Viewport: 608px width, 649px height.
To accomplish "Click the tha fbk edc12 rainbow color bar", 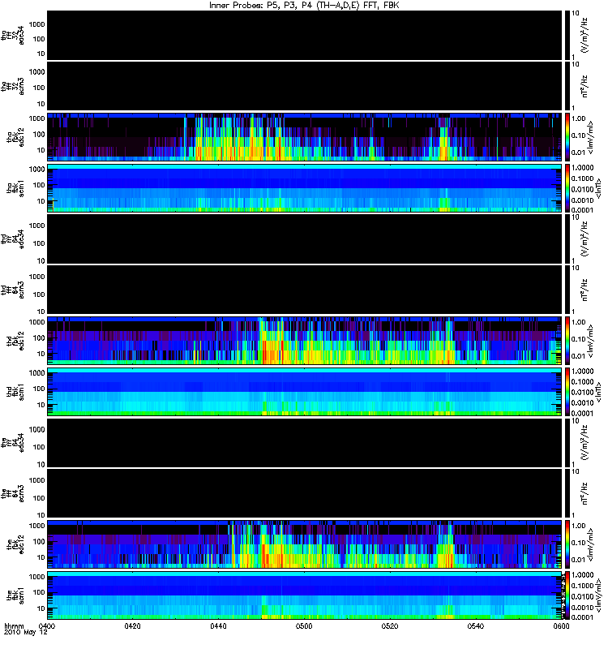I will pyautogui.click(x=567, y=137).
